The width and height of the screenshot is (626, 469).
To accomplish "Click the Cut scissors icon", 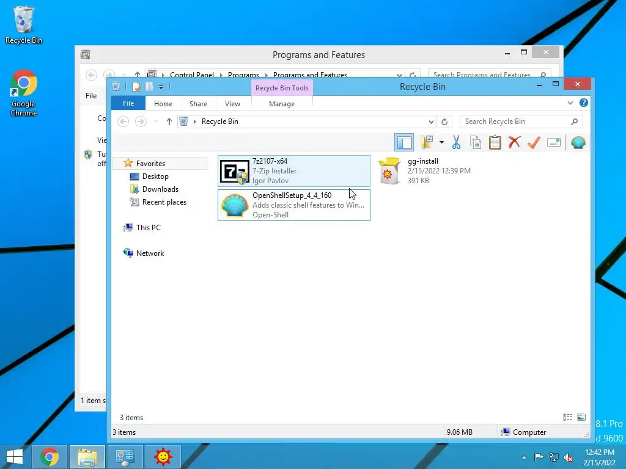I will 456,142.
